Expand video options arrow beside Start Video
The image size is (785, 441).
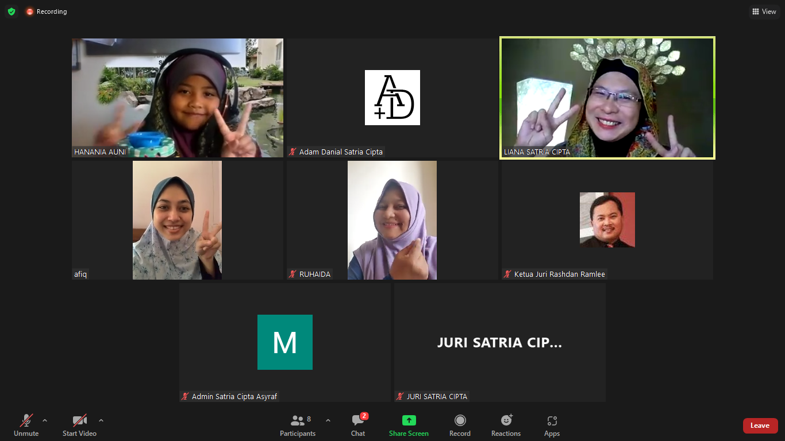point(101,420)
